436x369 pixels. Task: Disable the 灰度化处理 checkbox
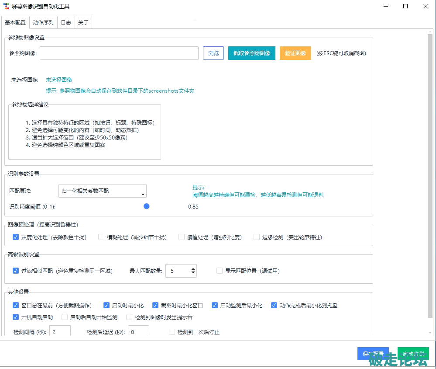pyautogui.click(x=16, y=237)
